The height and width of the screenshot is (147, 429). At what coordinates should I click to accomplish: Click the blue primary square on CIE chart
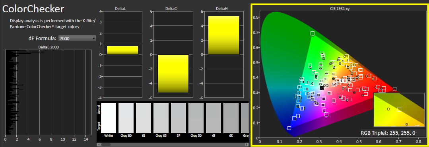[289, 128]
